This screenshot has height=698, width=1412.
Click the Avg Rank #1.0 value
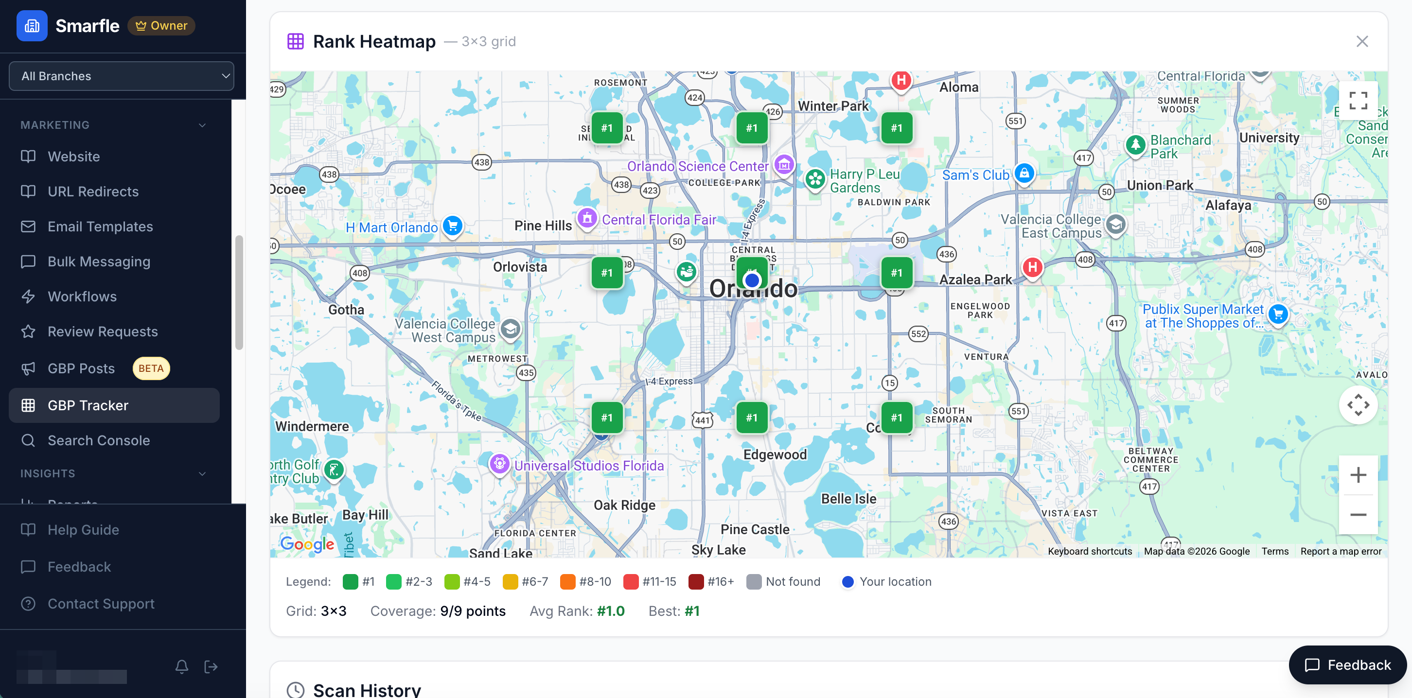coord(610,611)
